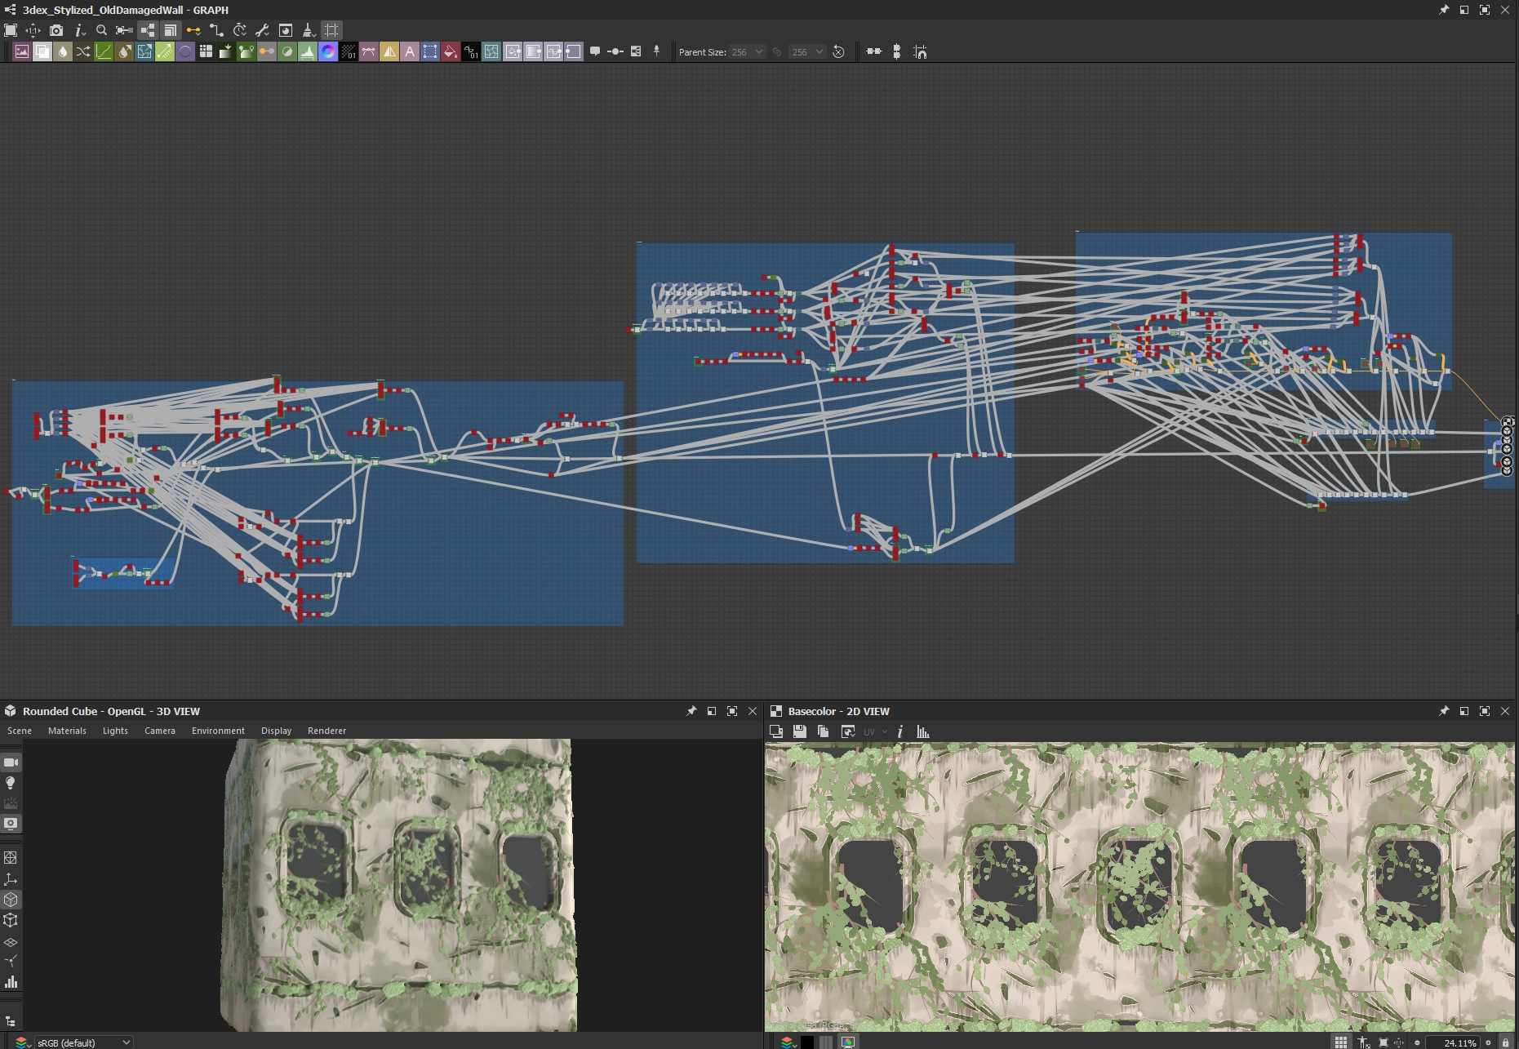Open the first Parent Size 256 dropdown
The height and width of the screenshot is (1049, 1519).
[748, 51]
